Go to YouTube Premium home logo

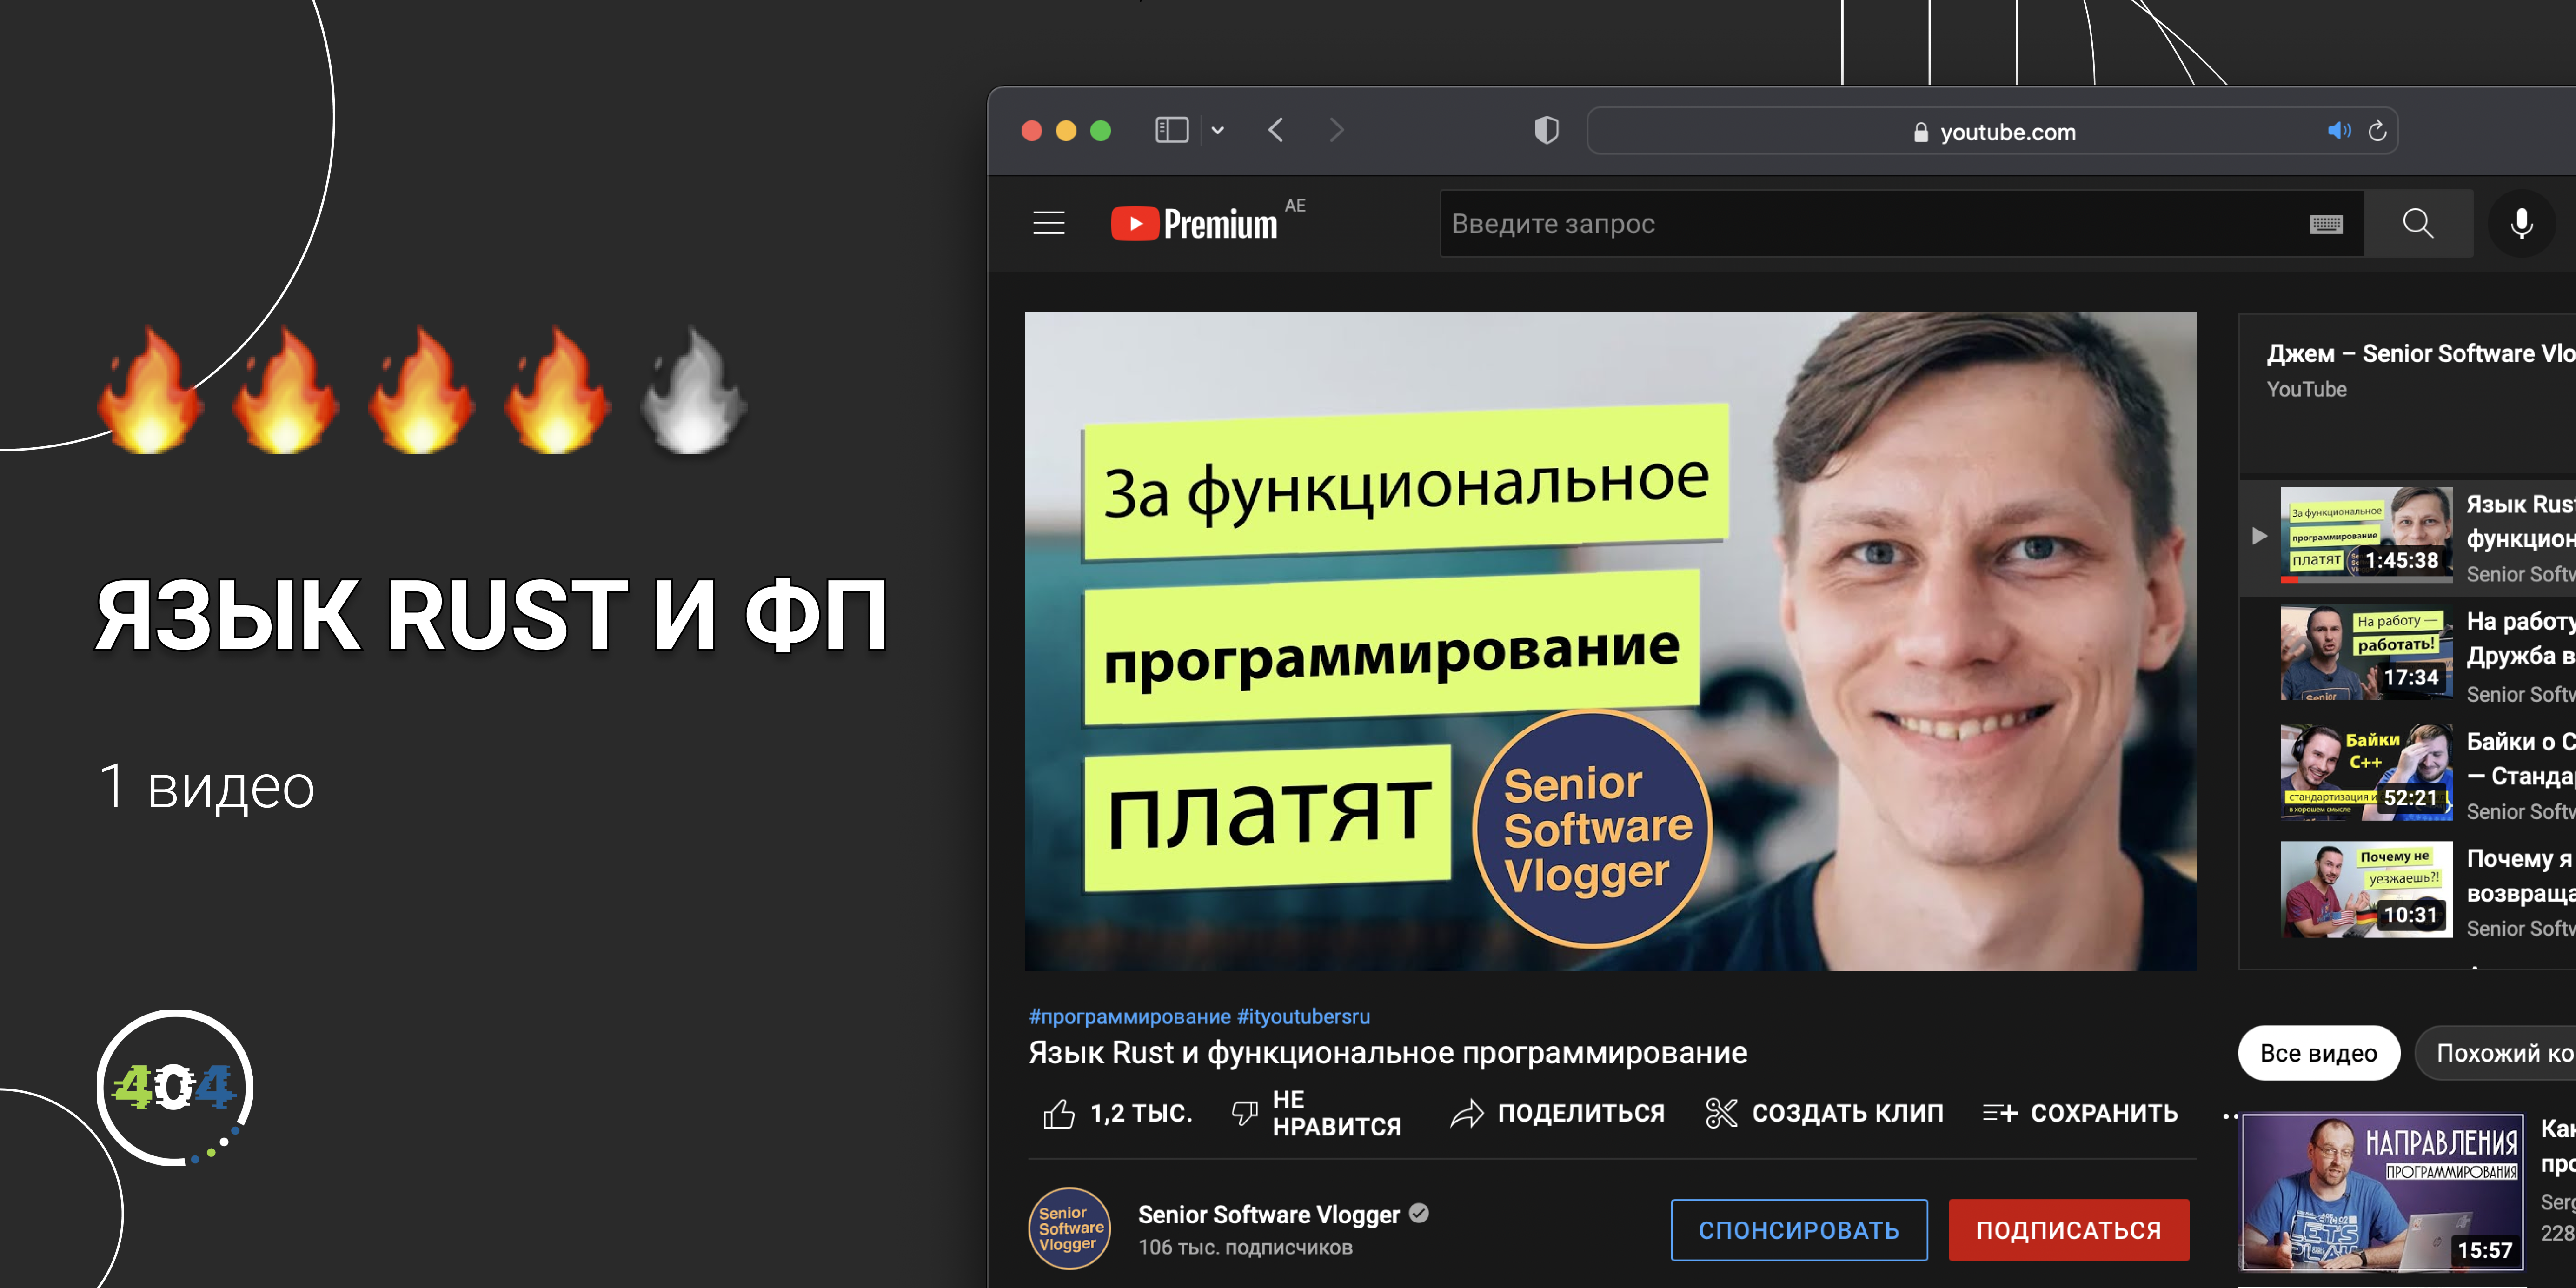[1194, 223]
